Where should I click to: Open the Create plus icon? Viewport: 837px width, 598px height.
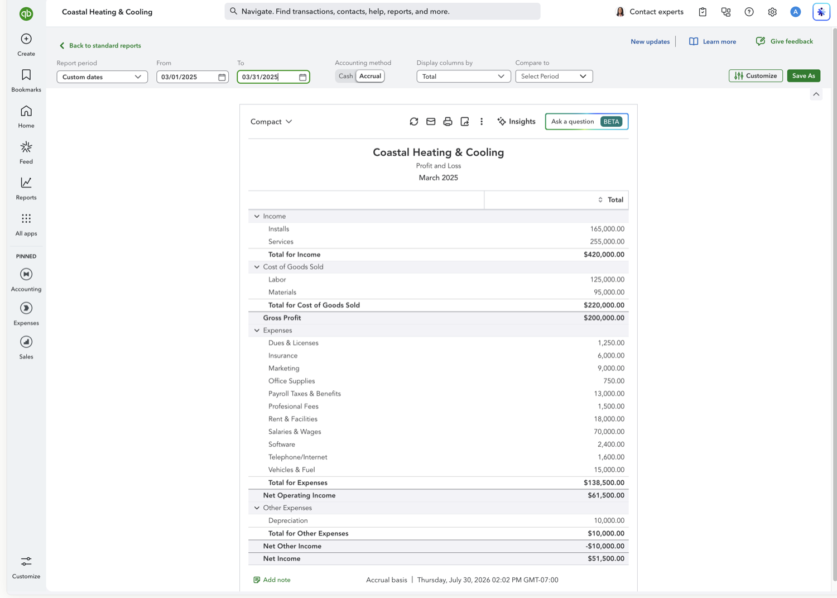tap(26, 39)
